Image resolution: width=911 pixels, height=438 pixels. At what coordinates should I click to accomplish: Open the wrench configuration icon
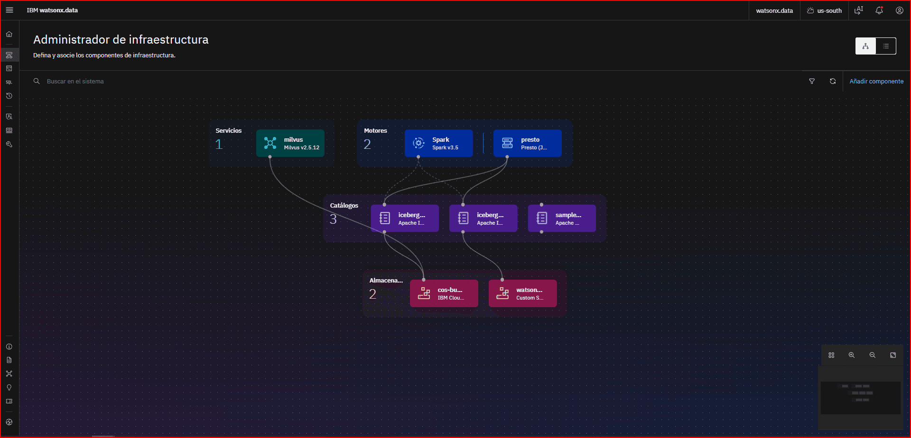[x=9, y=144]
